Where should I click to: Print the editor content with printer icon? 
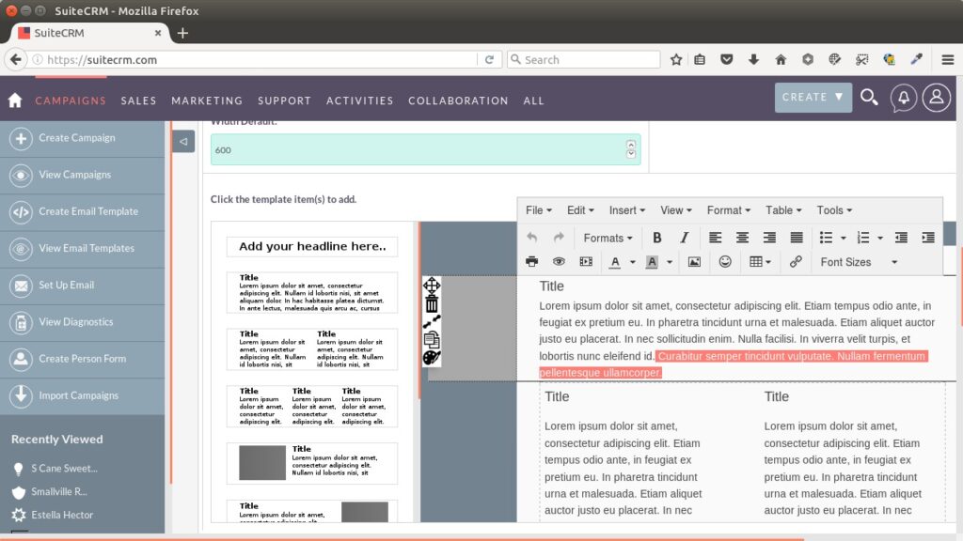[532, 262]
